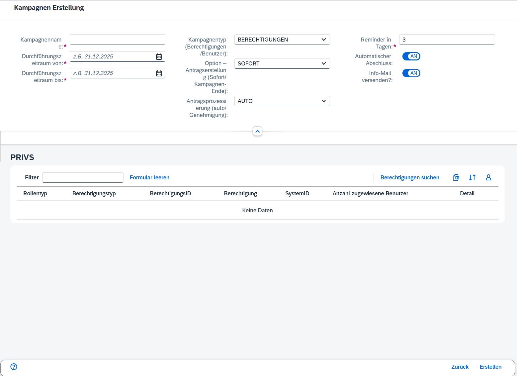This screenshot has width=517, height=376.
Task: Click the user icon in PRIVS toolbar
Action: [x=488, y=177]
